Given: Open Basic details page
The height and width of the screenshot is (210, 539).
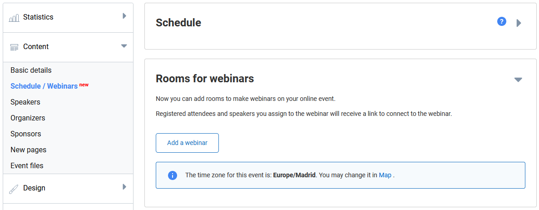Looking at the screenshot, I should (31, 70).
